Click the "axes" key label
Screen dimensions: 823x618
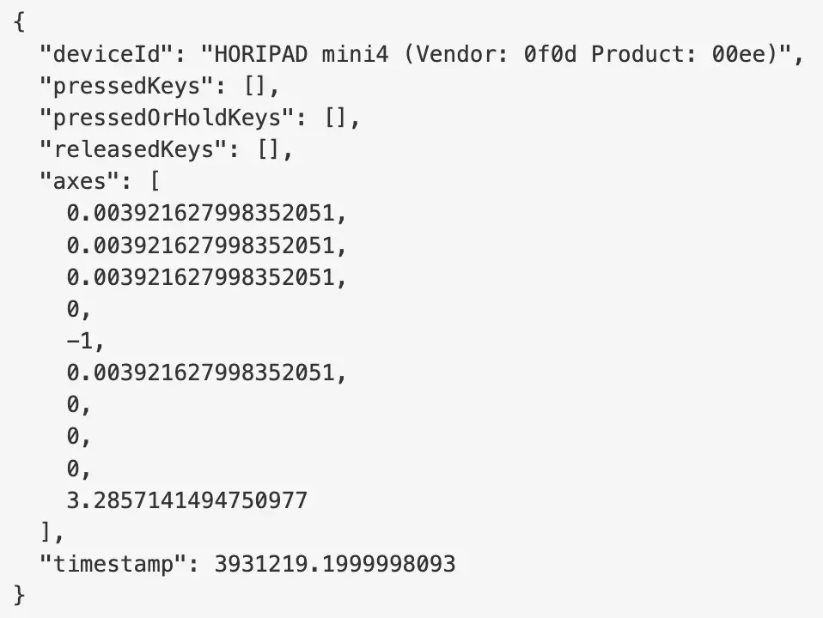pyautogui.click(x=80, y=181)
